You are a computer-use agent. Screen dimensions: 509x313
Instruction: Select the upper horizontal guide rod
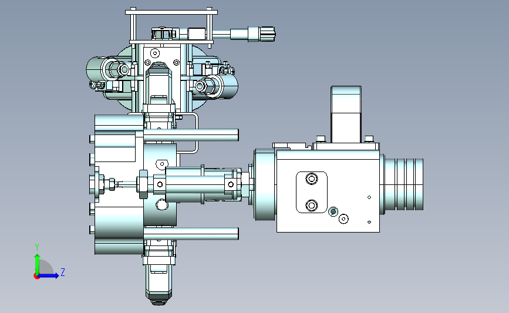191,135
